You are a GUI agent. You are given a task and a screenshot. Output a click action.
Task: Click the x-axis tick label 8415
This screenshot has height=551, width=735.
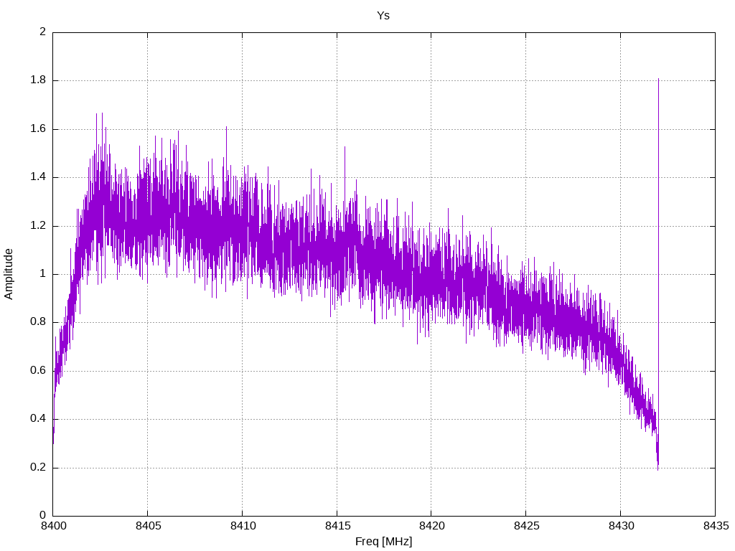click(x=337, y=526)
